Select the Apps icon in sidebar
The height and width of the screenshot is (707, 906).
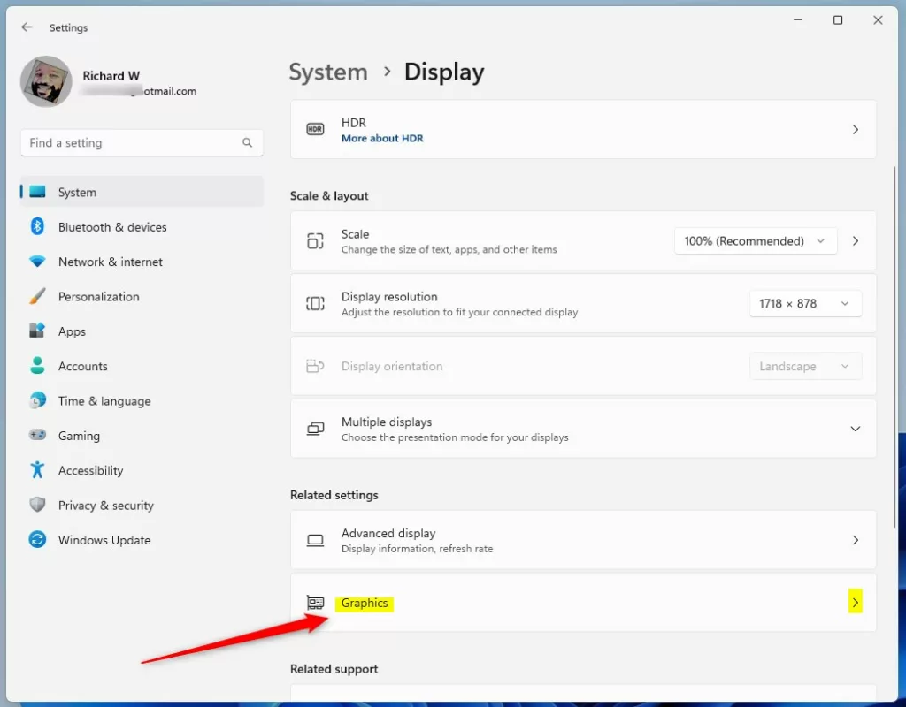tap(36, 331)
